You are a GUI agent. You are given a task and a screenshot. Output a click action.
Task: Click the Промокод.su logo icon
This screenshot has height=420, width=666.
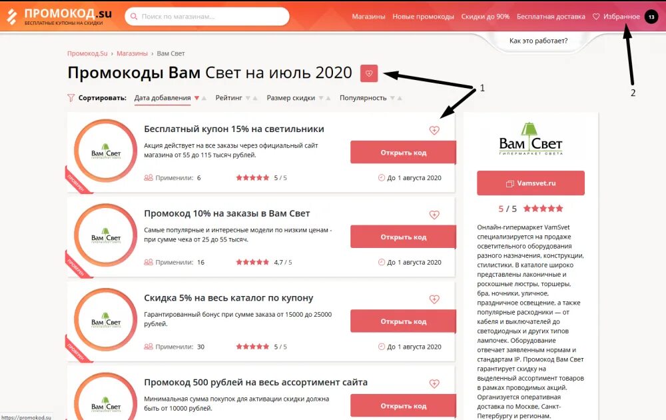12,17
